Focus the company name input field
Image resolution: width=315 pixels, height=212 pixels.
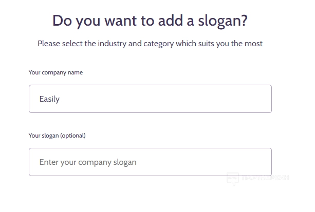coord(150,99)
